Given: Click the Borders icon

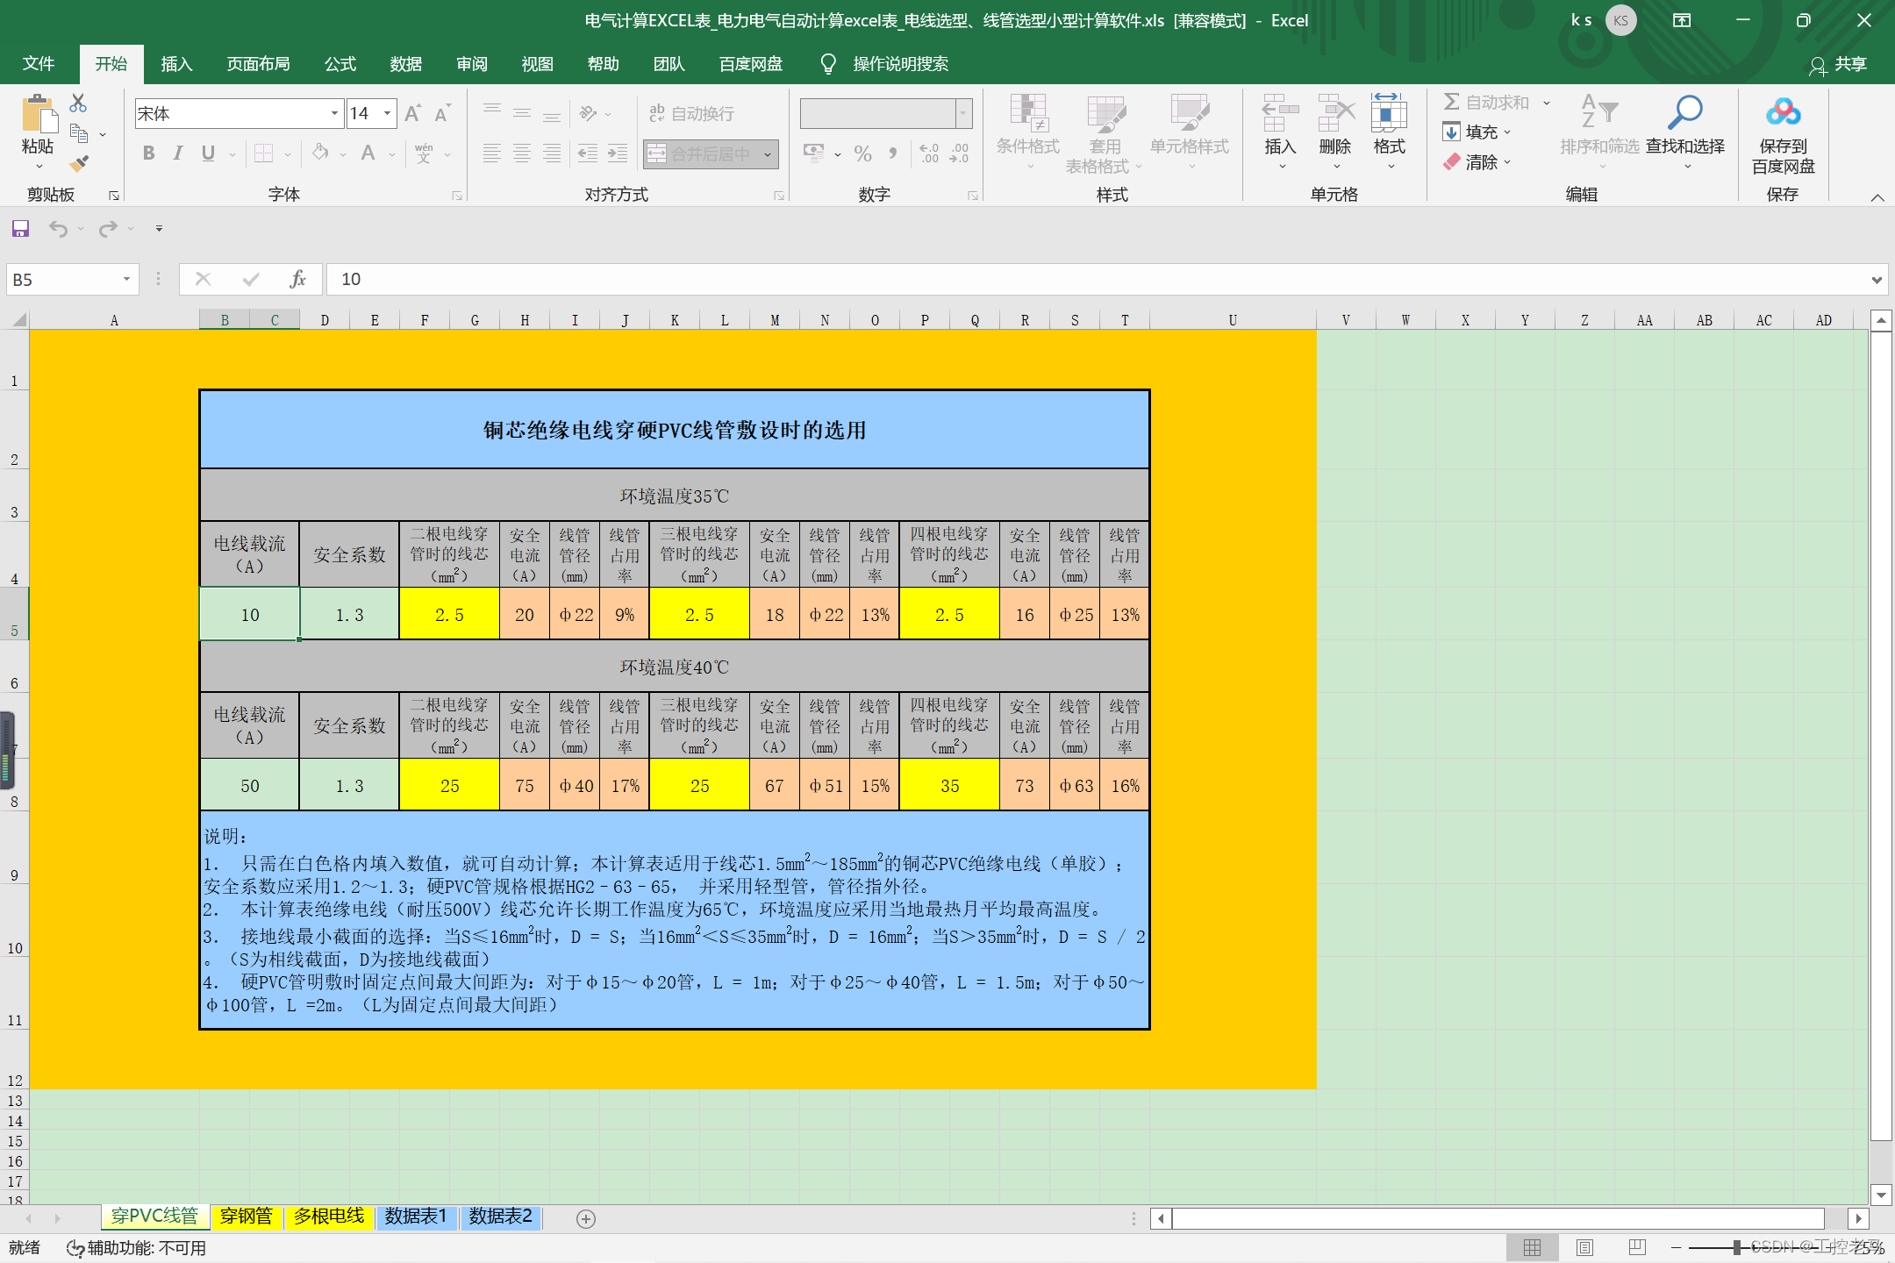Looking at the screenshot, I should pos(263,153).
